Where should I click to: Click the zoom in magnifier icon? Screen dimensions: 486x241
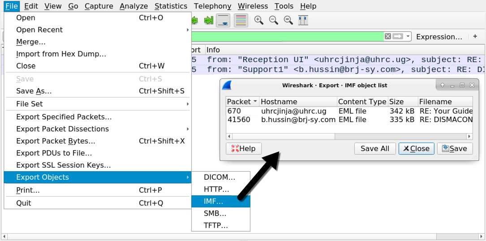[259, 21]
